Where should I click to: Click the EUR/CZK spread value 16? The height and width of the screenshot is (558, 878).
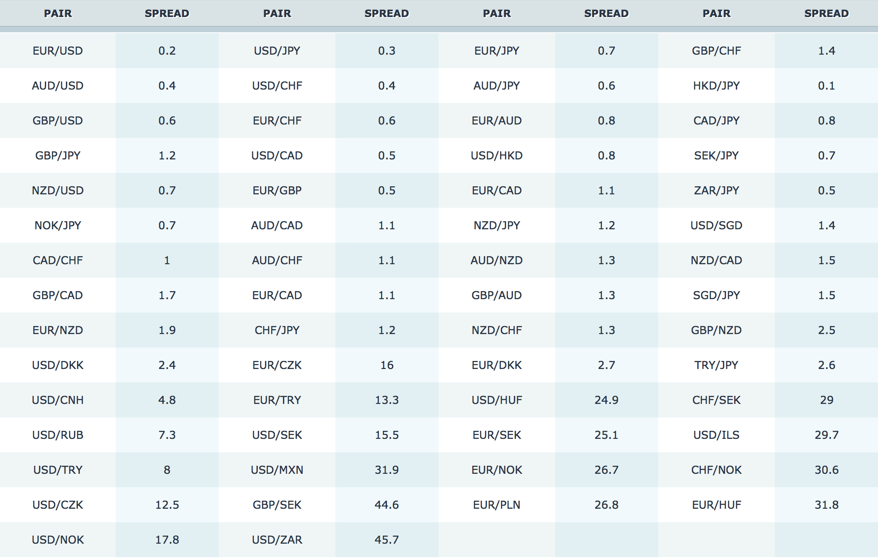coord(387,365)
